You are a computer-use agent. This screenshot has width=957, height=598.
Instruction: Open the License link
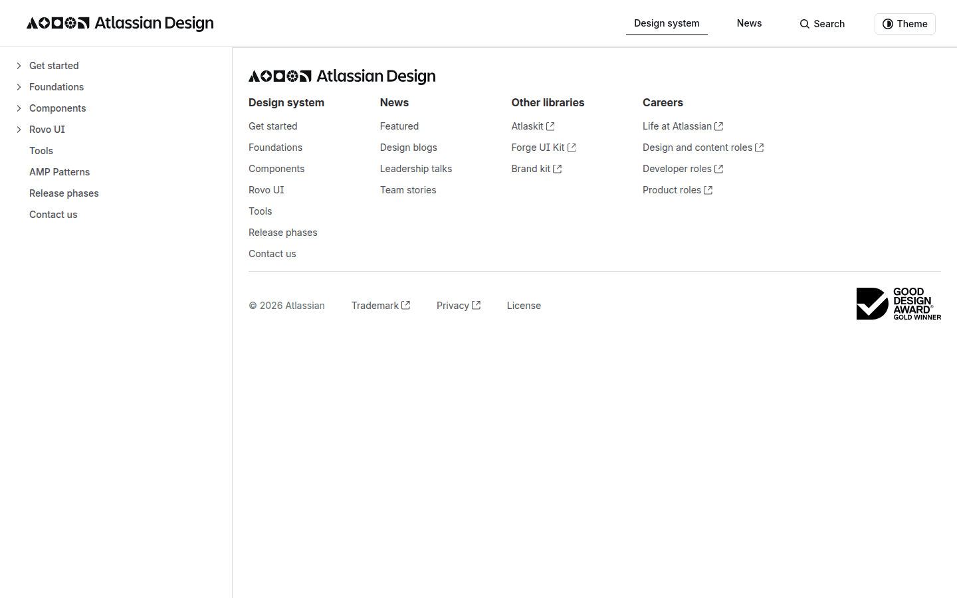(524, 306)
